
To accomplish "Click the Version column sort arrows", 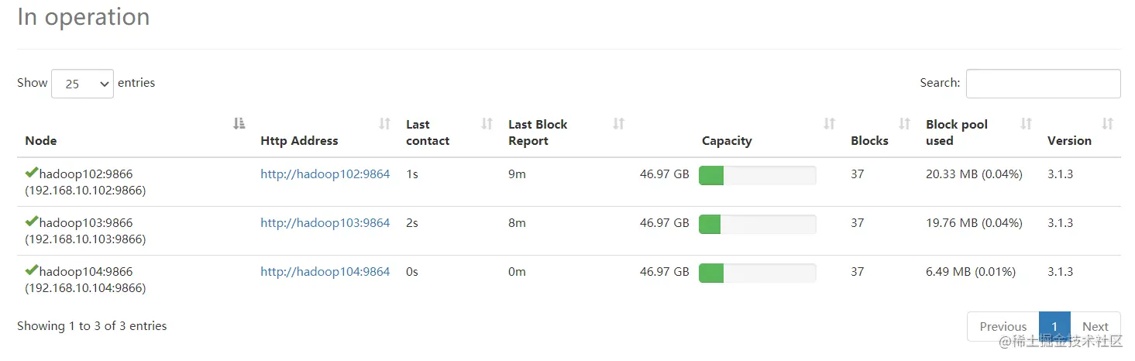I will click(x=1107, y=124).
